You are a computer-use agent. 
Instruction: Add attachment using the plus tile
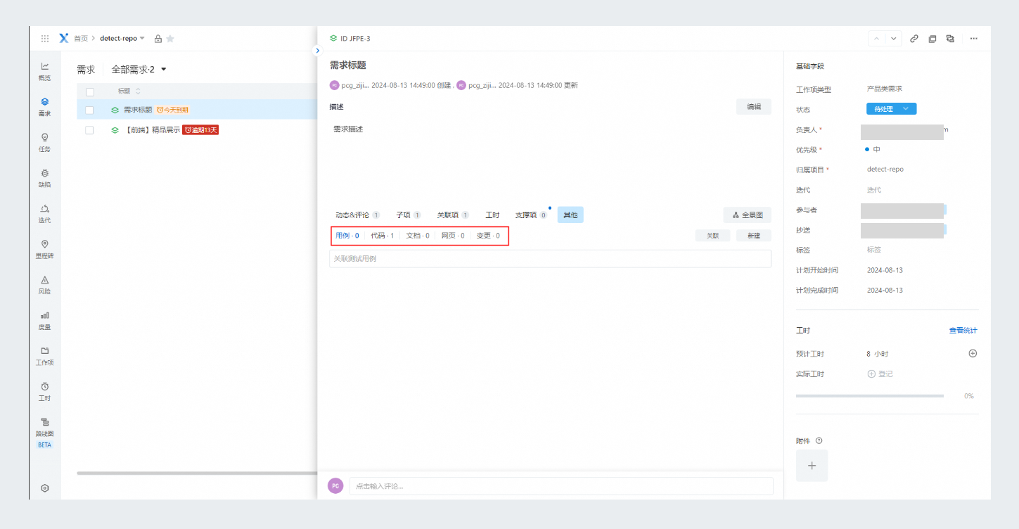coord(812,466)
